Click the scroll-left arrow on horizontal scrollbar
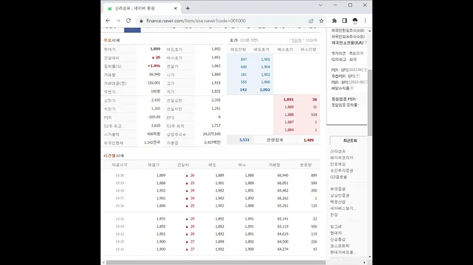 (104, 262)
